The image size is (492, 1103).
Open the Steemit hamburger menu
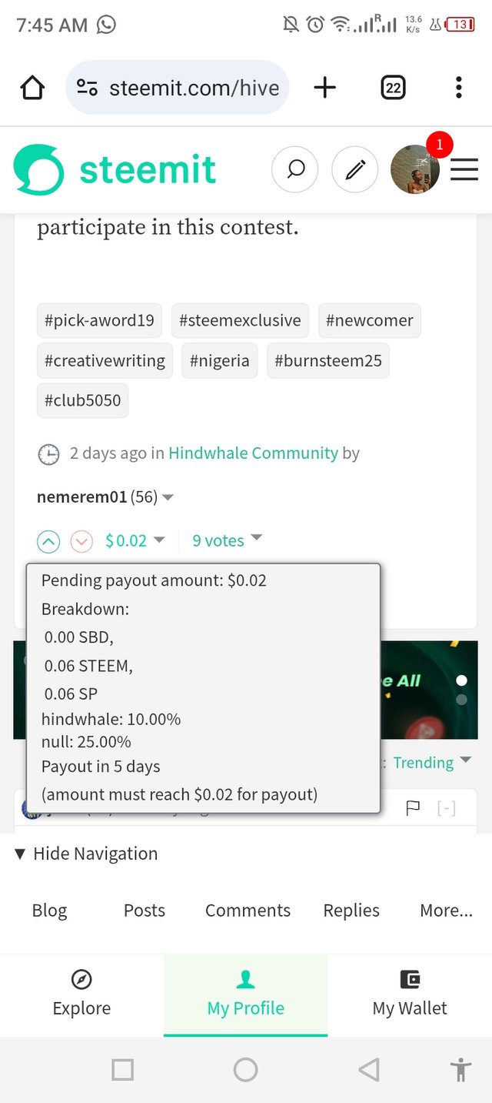pos(464,169)
